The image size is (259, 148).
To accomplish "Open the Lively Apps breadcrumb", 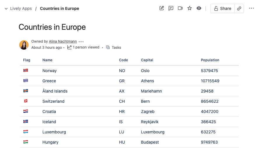I will [21, 8].
